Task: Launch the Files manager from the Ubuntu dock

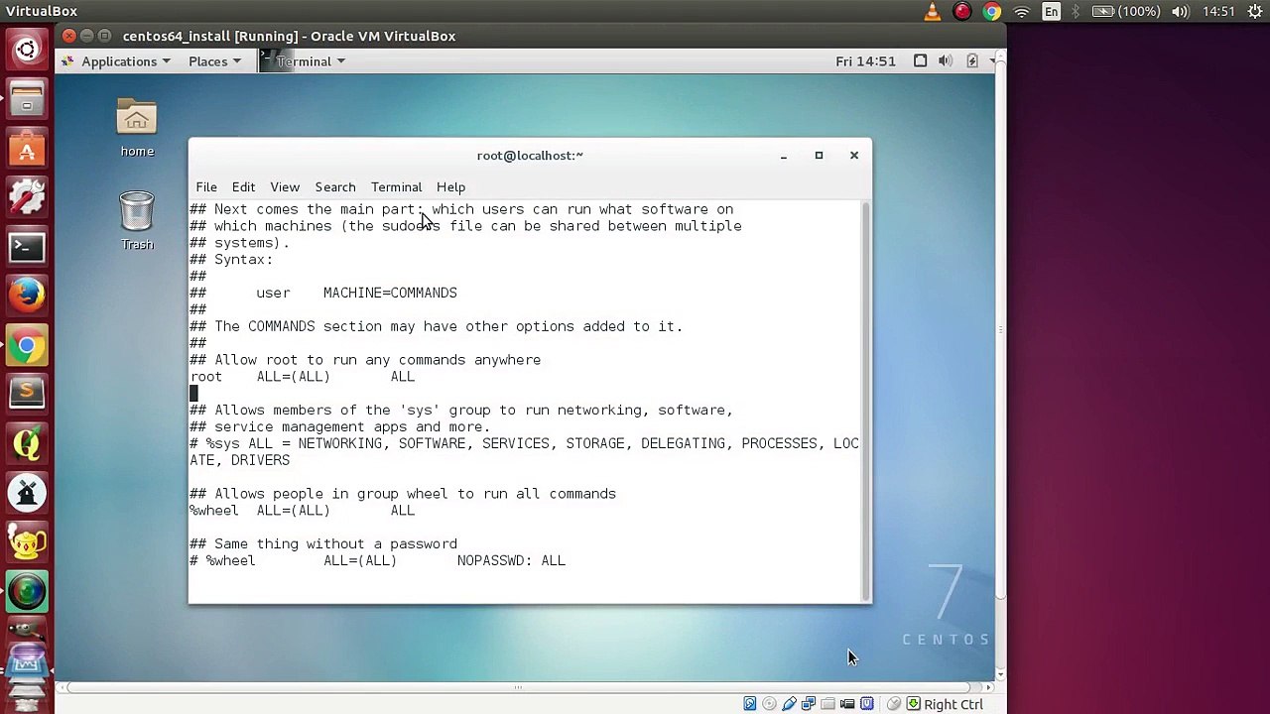Action: [27, 100]
